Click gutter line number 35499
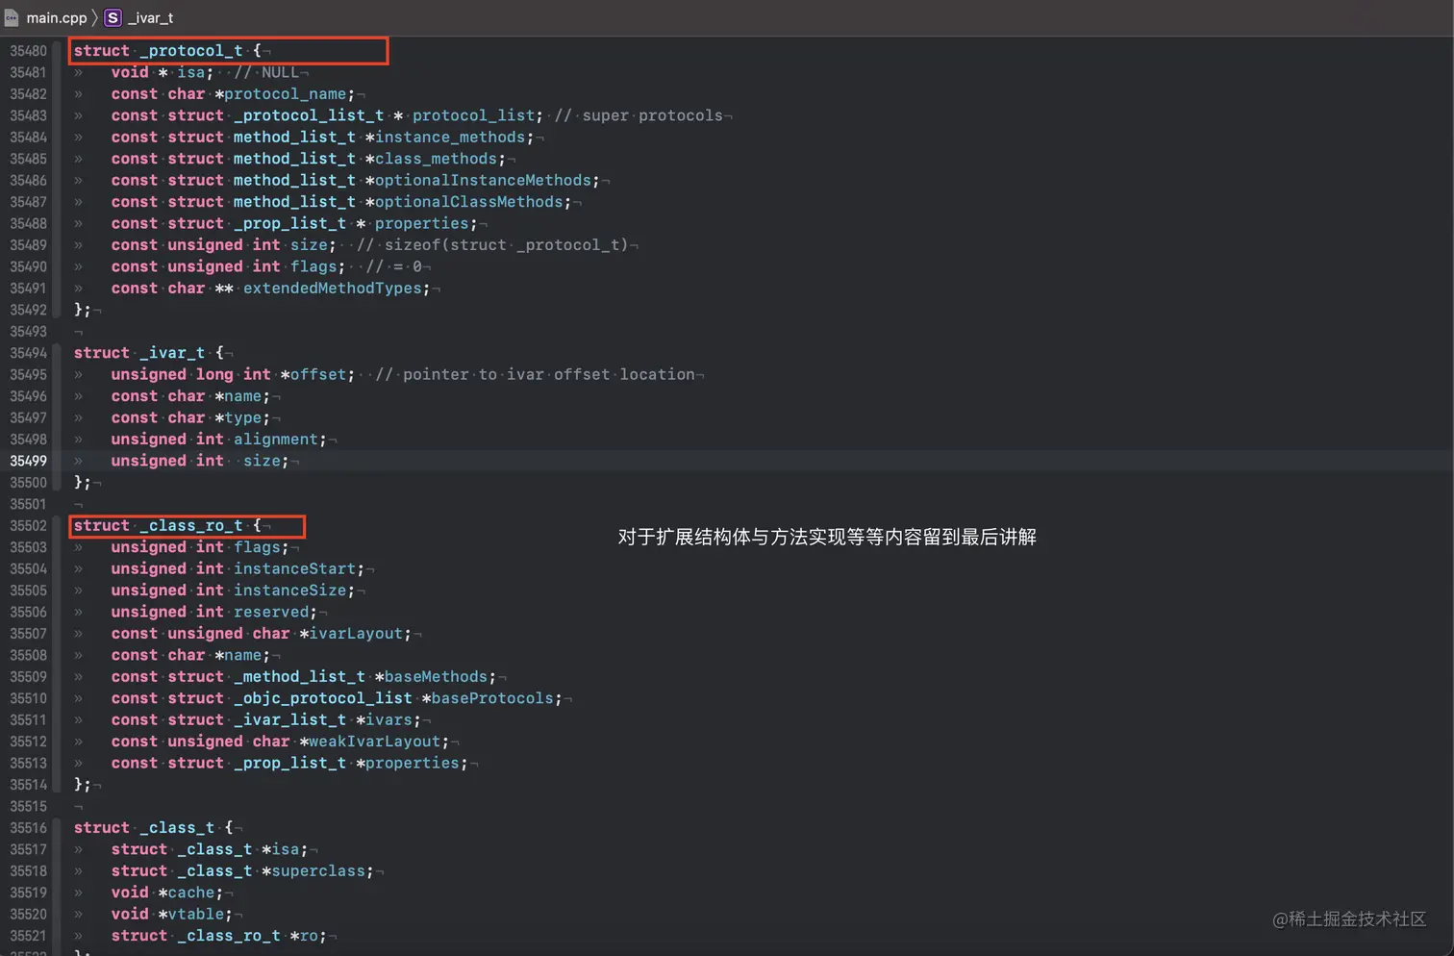1454x956 pixels. pos(28,461)
